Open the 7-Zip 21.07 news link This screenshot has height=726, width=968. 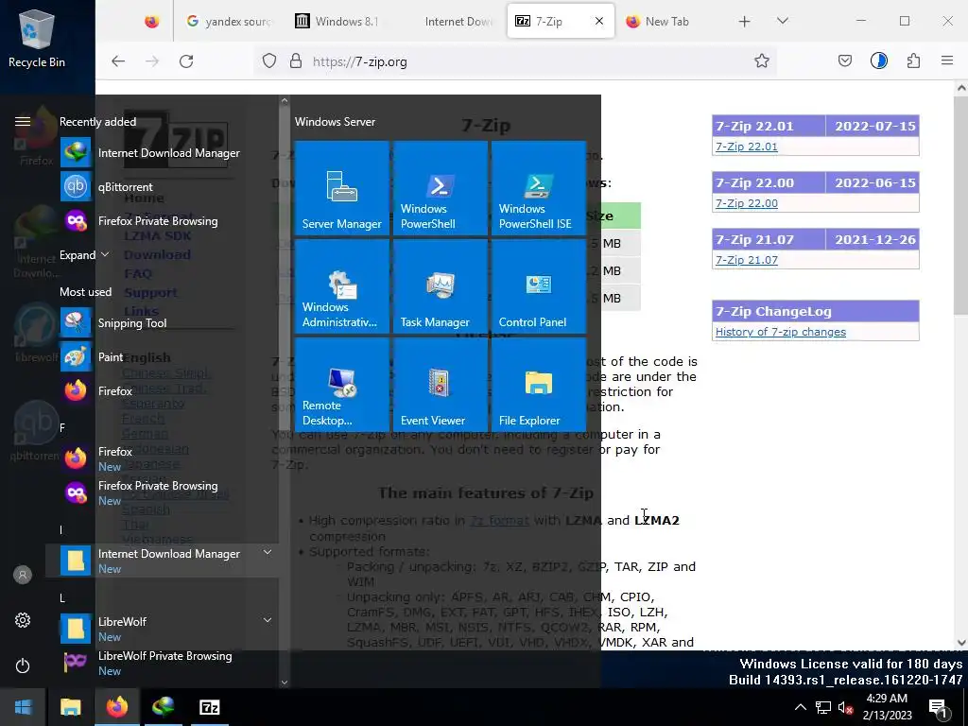(747, 260)
